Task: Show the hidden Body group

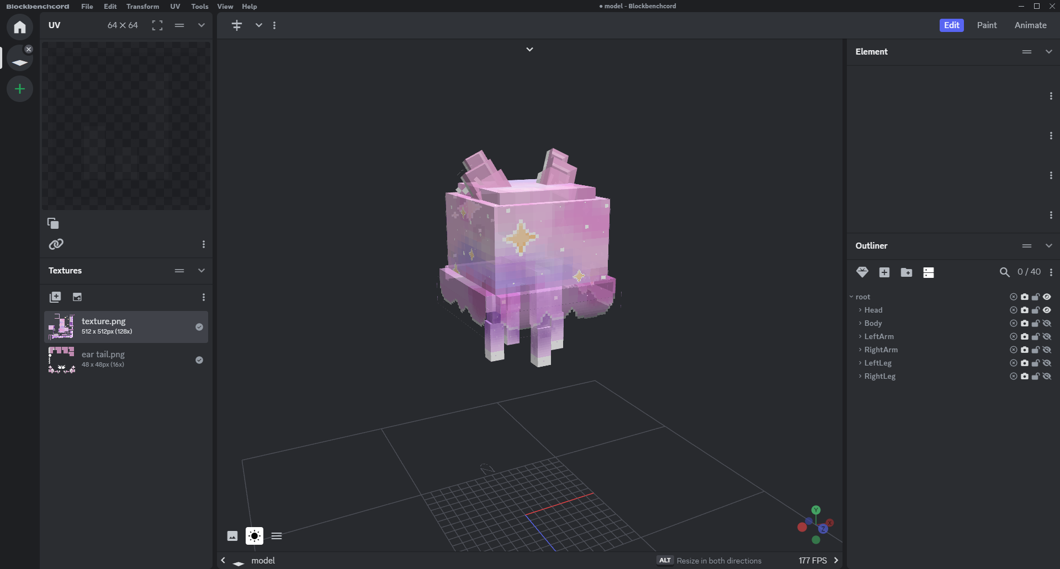Action: click(x=1047, y=324)
